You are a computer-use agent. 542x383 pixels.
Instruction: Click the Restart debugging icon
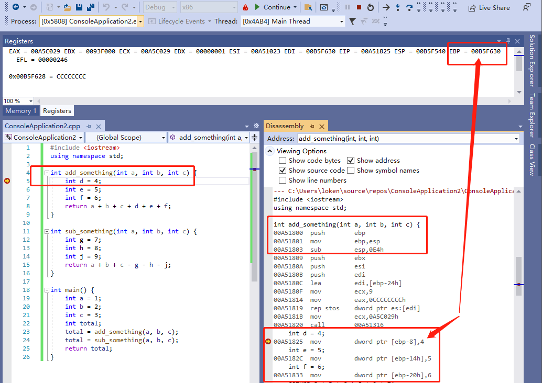371,7
